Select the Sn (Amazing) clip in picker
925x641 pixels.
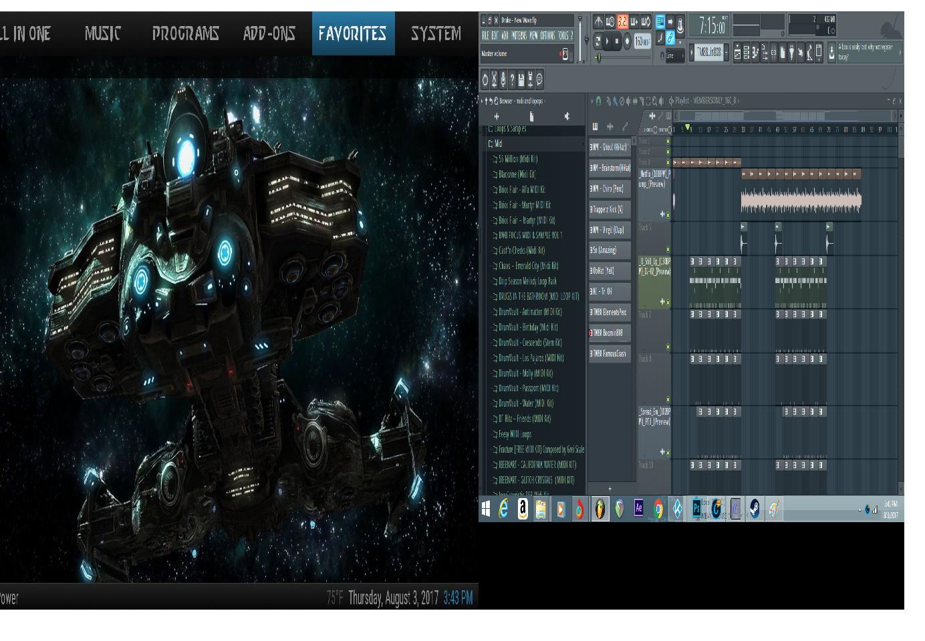pos(610,250)
